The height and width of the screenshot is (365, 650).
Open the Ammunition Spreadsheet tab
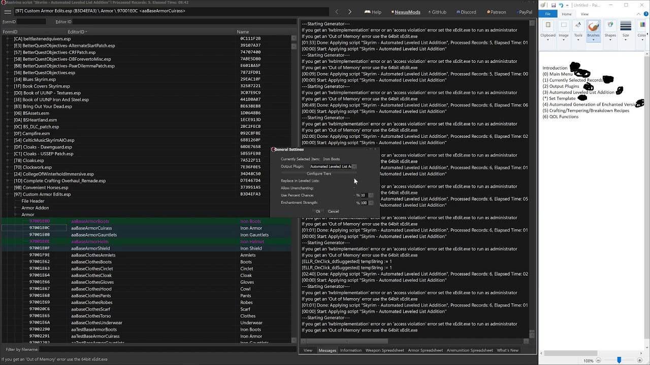470,350
